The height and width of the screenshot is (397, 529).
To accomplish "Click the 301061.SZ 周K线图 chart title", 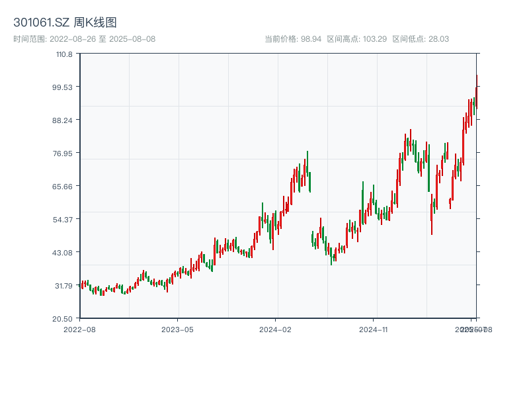I will coord(65,22).
